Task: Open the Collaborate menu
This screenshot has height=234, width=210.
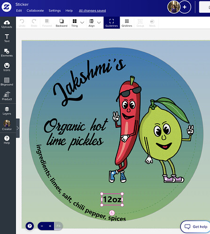Action: [x=35, y=11]
